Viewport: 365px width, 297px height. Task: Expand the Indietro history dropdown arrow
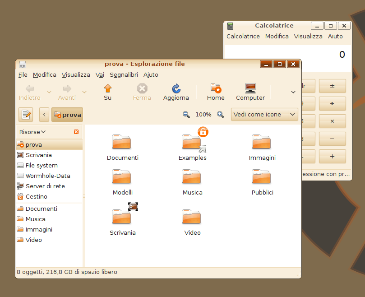pos(49,92)
